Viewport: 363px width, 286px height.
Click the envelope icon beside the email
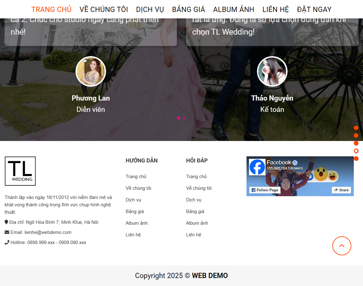[x=7, y=232]
